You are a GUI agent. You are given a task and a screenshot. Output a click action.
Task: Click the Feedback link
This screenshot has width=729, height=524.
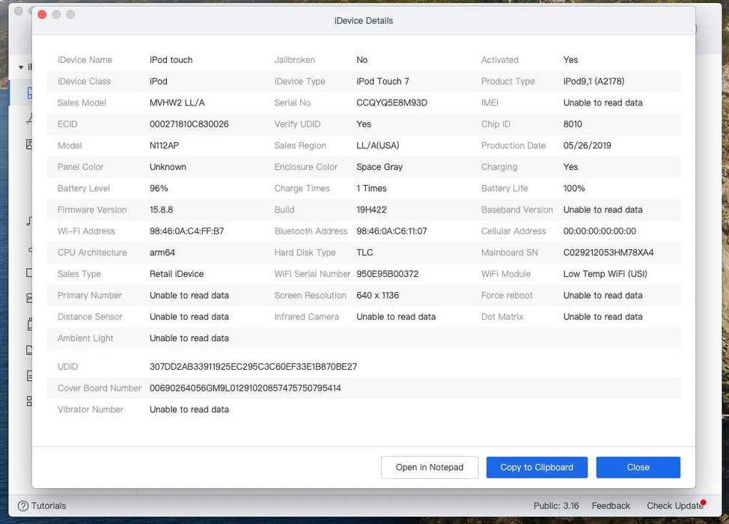point(611,506)
